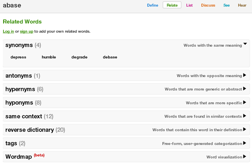Expand hypernyms section arrow
This screenshot has width=252, height=163.
coord(245,89)
